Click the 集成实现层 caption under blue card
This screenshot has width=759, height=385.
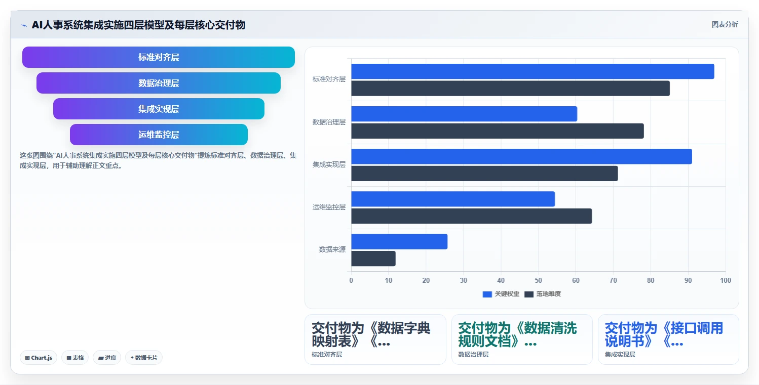tap(620, 355)
